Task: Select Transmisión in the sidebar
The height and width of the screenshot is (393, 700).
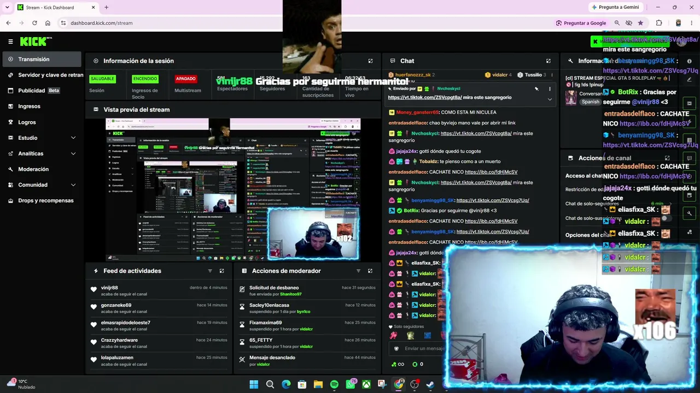Action: click(x=42, y=59)
